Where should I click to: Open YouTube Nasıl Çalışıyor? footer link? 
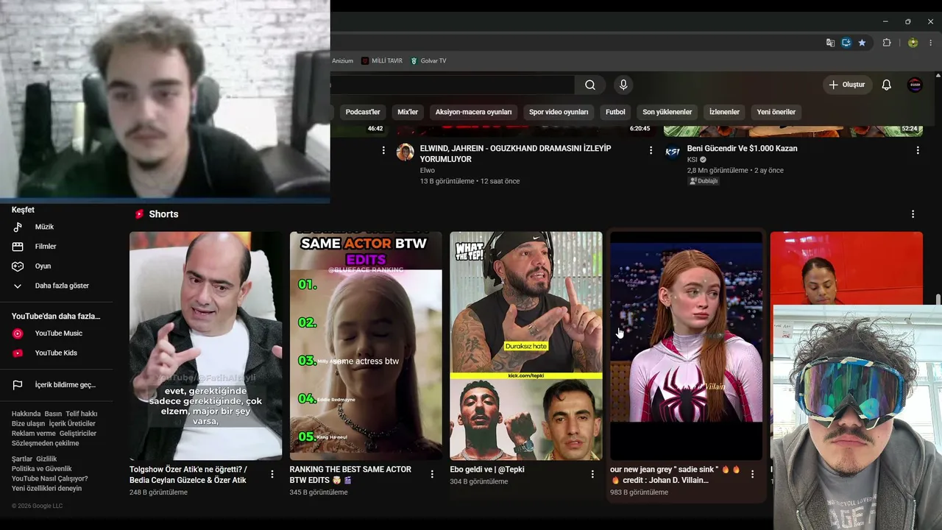point(49,478)
